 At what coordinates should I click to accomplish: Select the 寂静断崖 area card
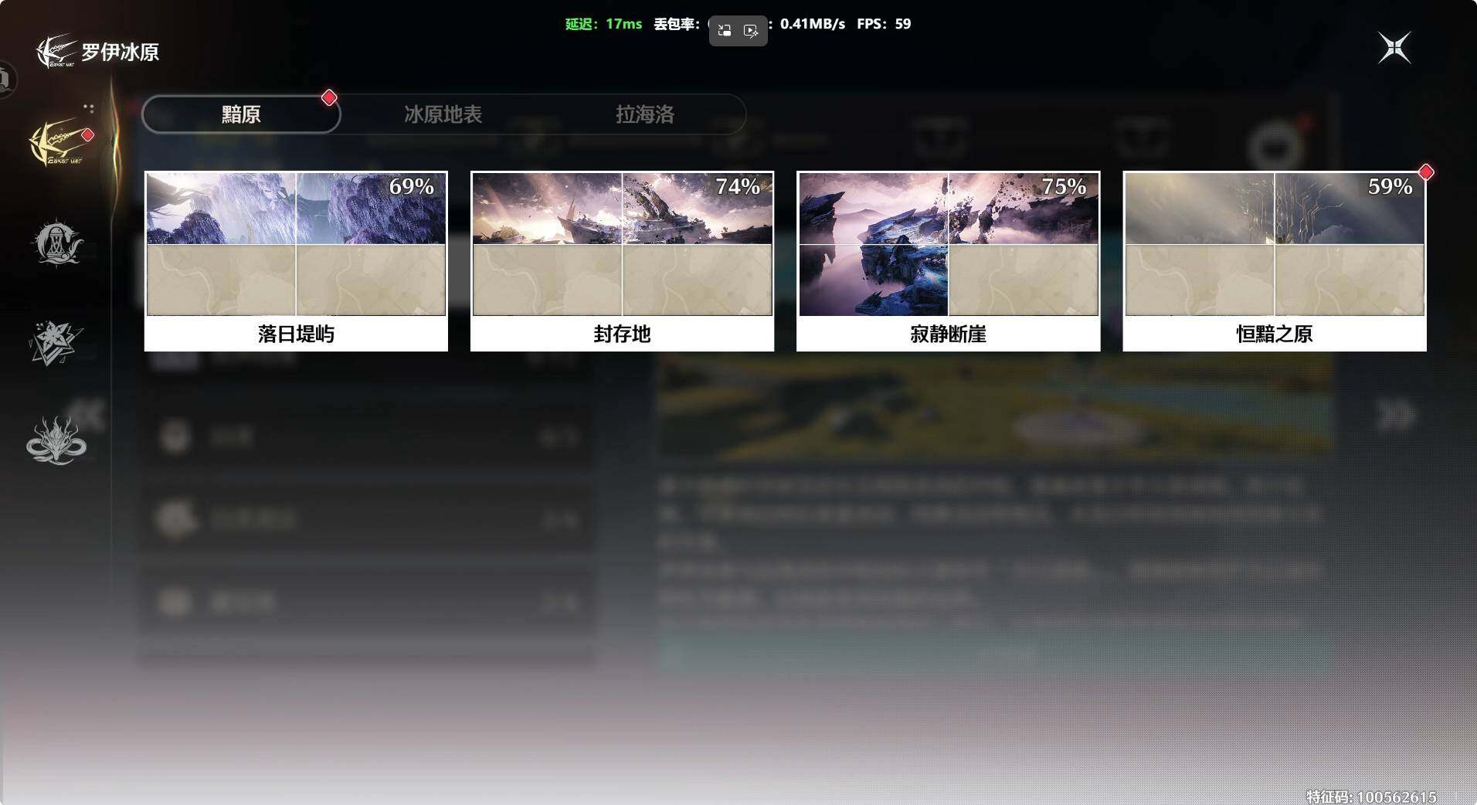point(948,261)
